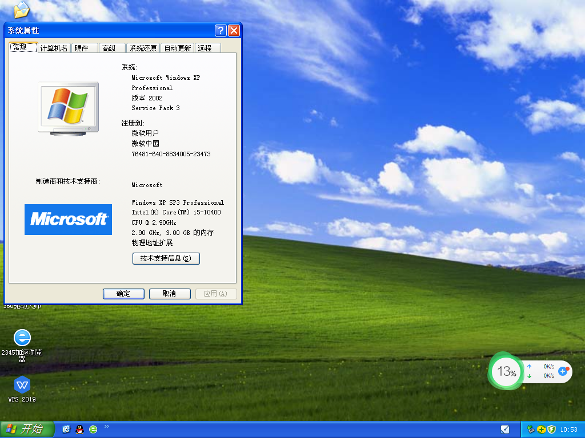Go to the 系统还原 tab
Viewport: 585px width, 438px height.
click(x=143, y=48)
